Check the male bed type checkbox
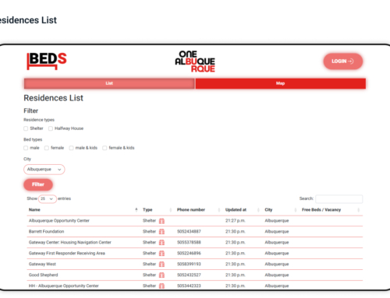The image size is (390, 298). point(26,148)
